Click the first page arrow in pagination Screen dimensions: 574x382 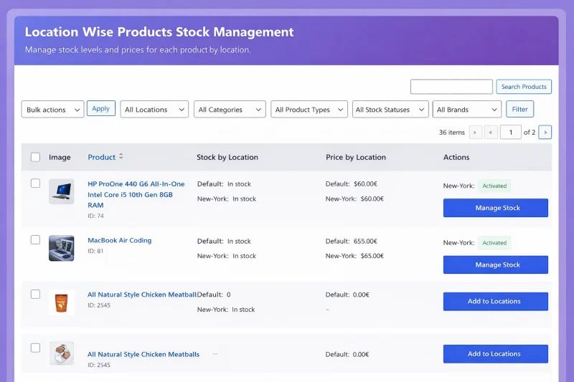click(x=475, y=133)
